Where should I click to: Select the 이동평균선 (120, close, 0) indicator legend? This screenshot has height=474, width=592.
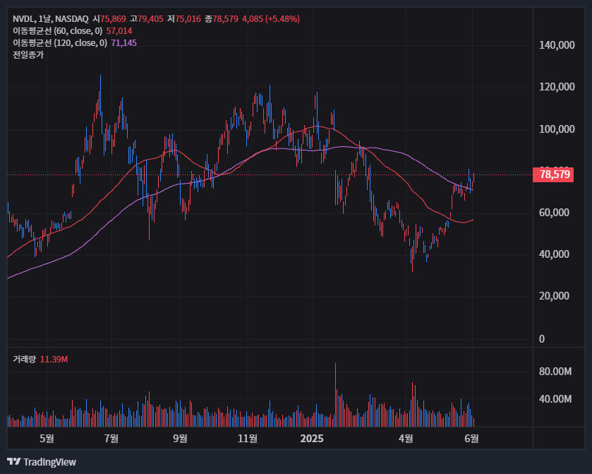pyautogui.click(x=60, y=43)
